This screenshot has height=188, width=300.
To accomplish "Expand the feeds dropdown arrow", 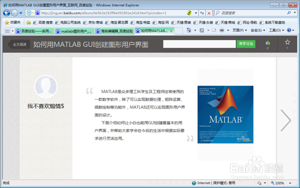I will coord(208,30).
